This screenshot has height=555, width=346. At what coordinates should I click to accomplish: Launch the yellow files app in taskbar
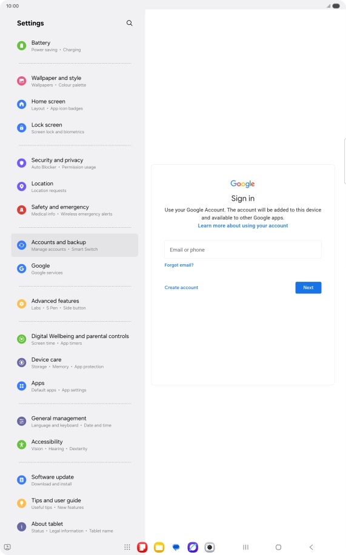159,547
